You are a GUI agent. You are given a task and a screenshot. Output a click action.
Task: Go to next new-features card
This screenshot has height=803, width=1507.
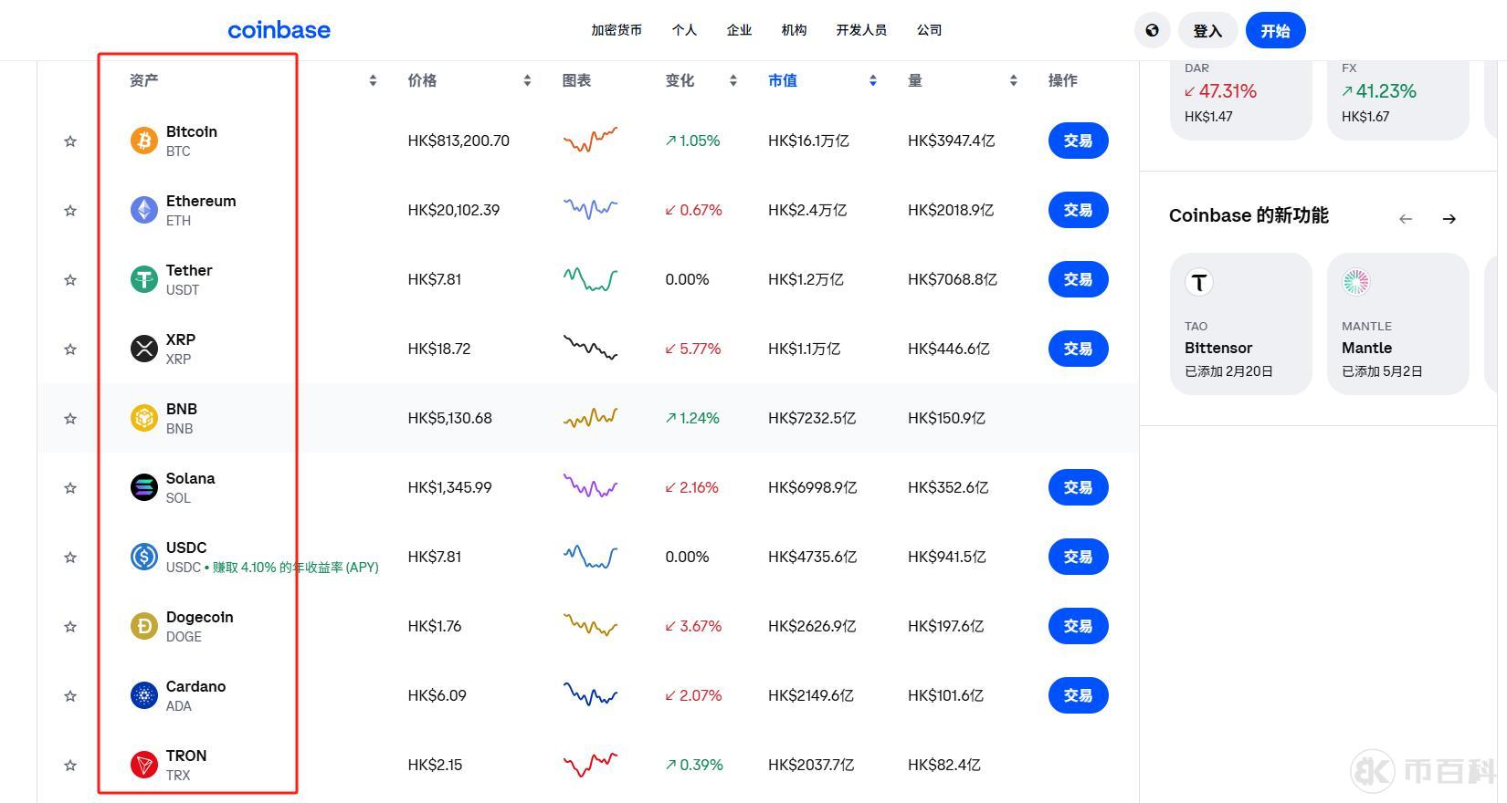[1449, 219]
